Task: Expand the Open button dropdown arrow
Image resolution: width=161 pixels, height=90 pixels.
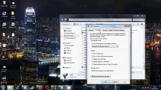Action: 81,24
